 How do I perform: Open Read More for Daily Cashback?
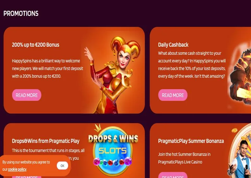tap(173, 95)
